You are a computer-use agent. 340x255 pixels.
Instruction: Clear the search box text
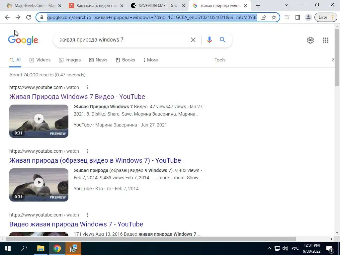[x=193, y=40]
